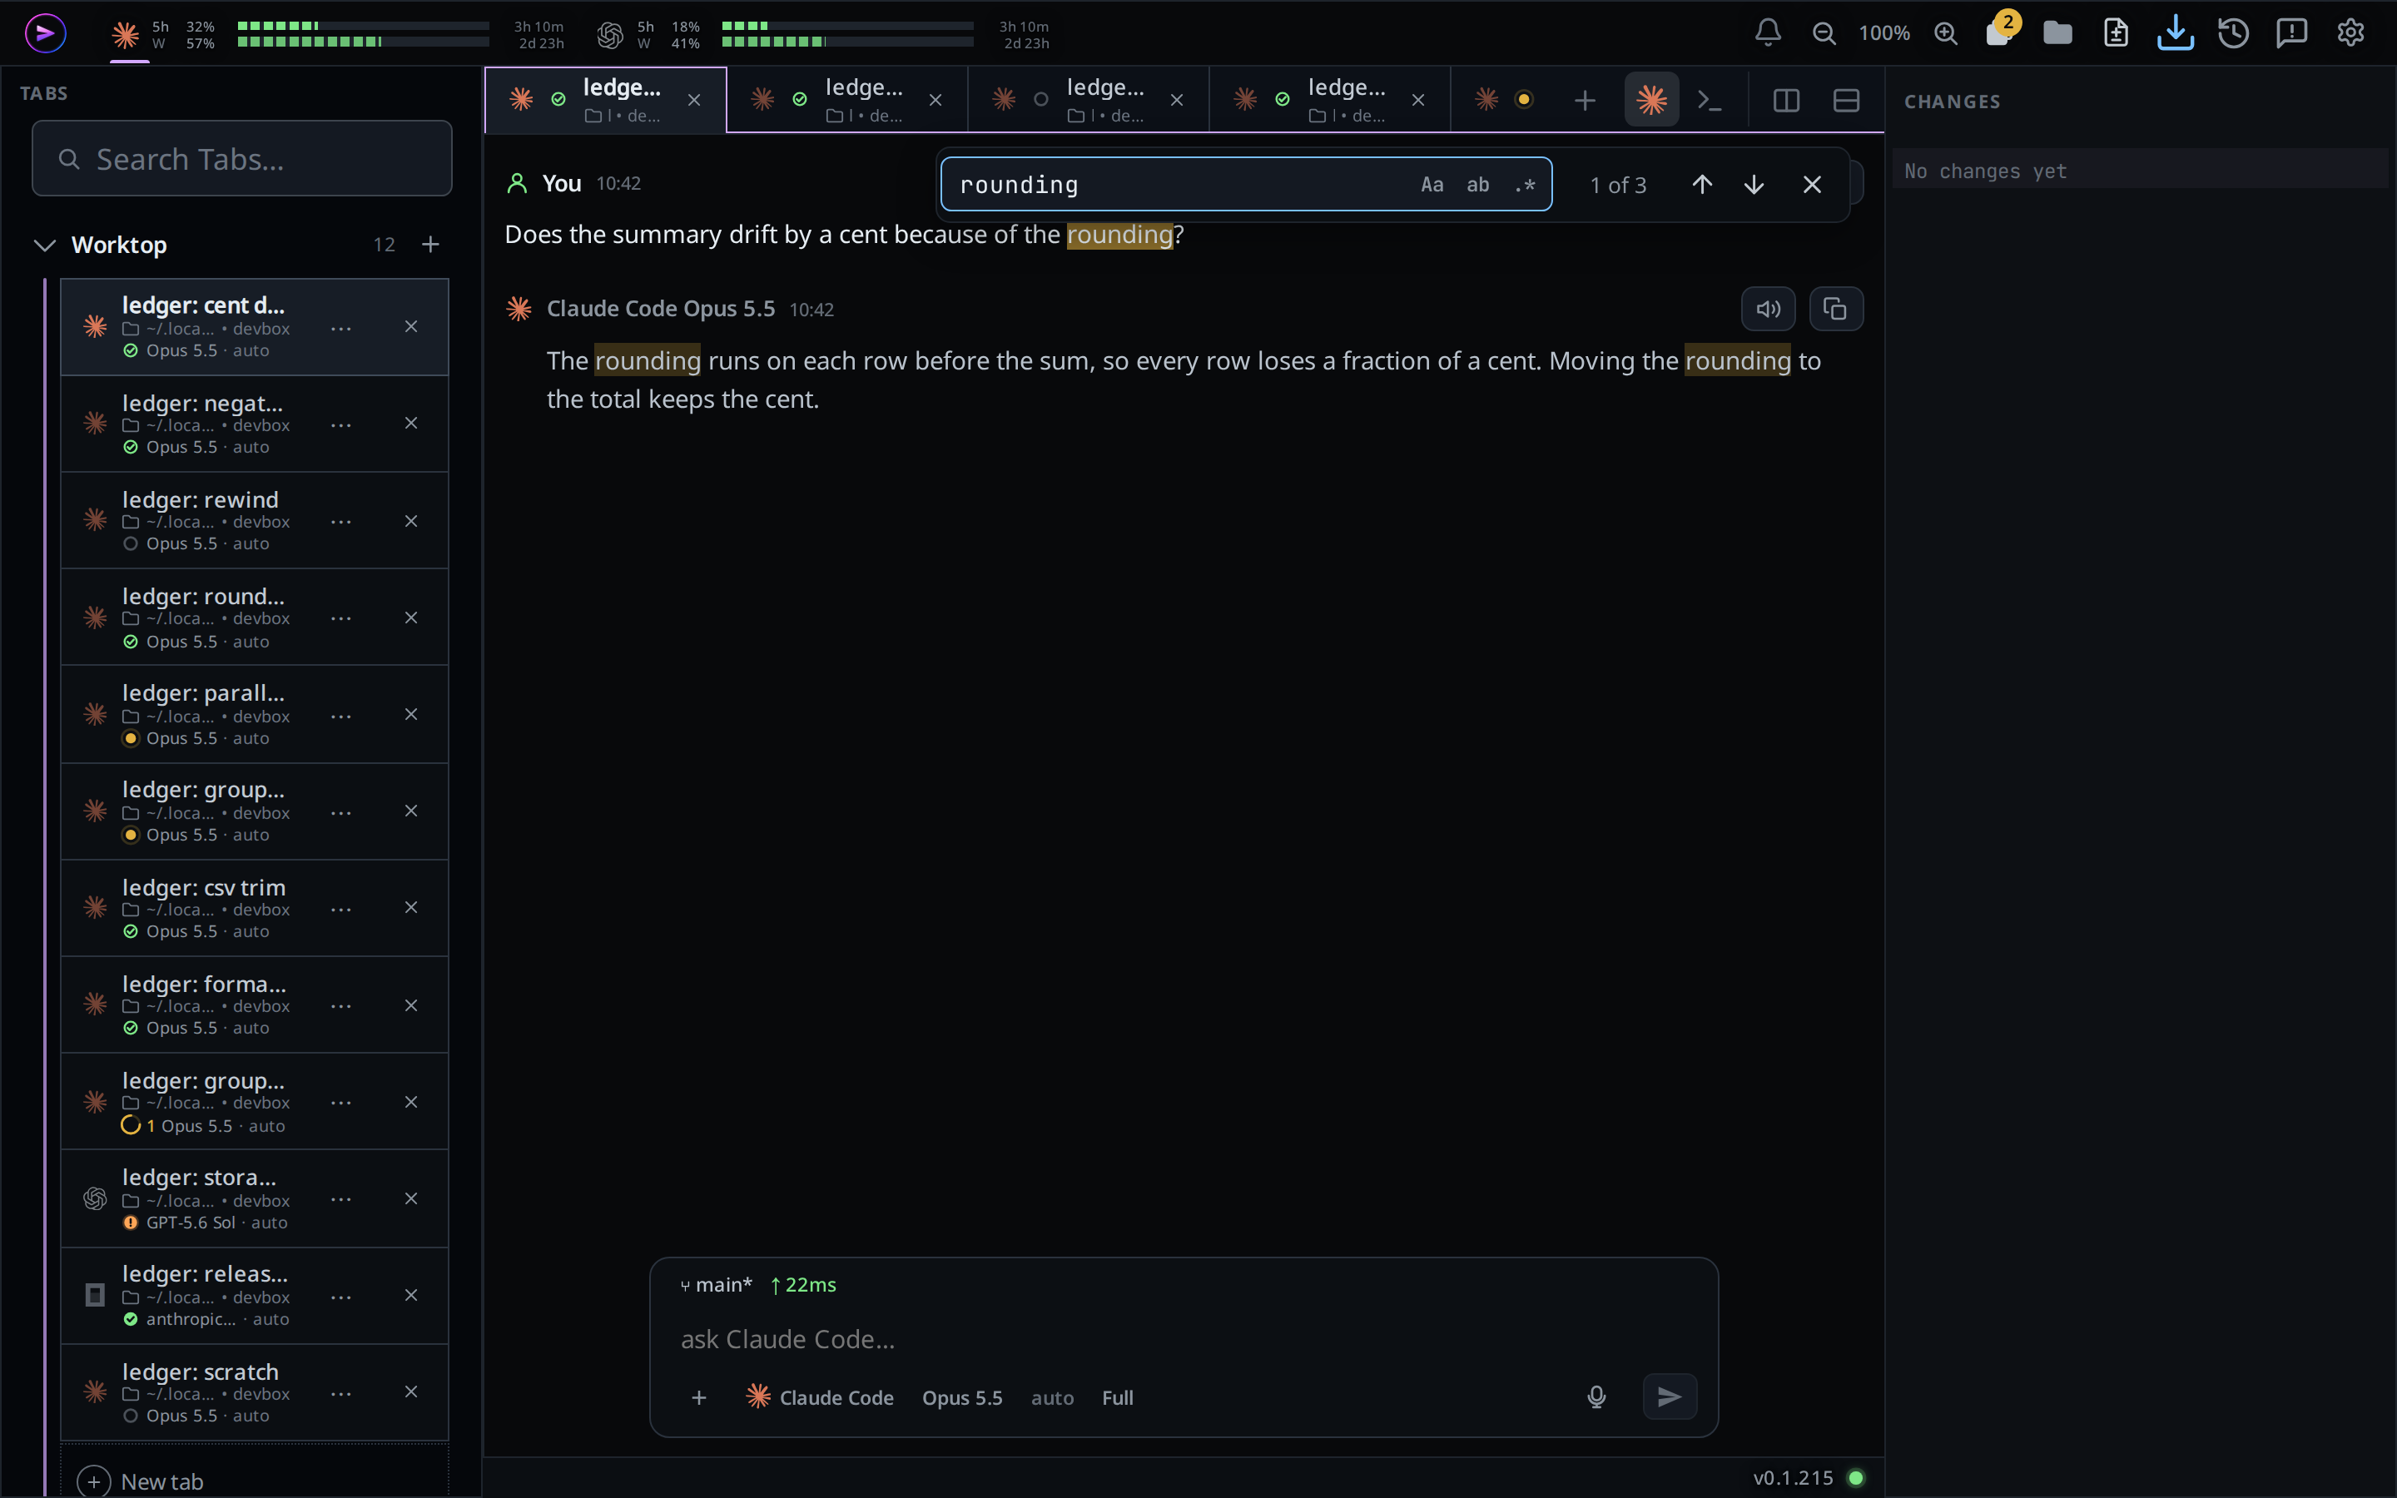
Task: Open the ledger: scratch sidebar tab
Action: (x=255, y=1393)
